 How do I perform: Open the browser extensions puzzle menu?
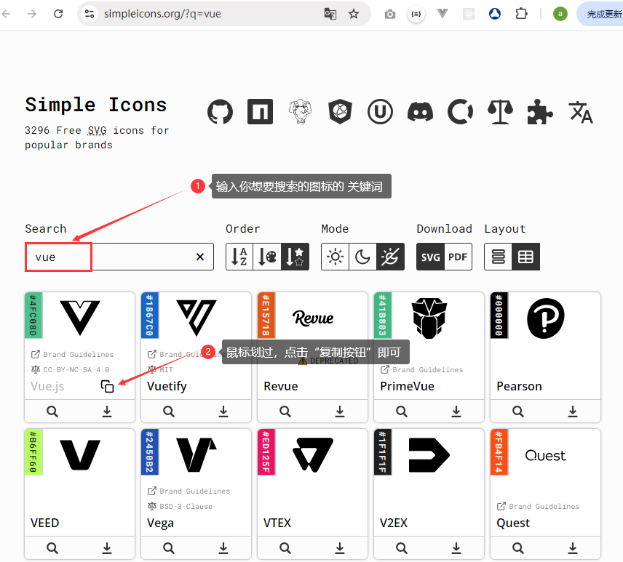pos(521,14)
